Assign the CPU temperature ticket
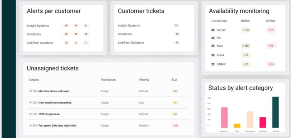The image size is (291, 138). click(x=105, y=114)
